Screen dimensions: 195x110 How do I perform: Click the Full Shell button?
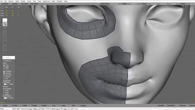click(x=15, y=106)
